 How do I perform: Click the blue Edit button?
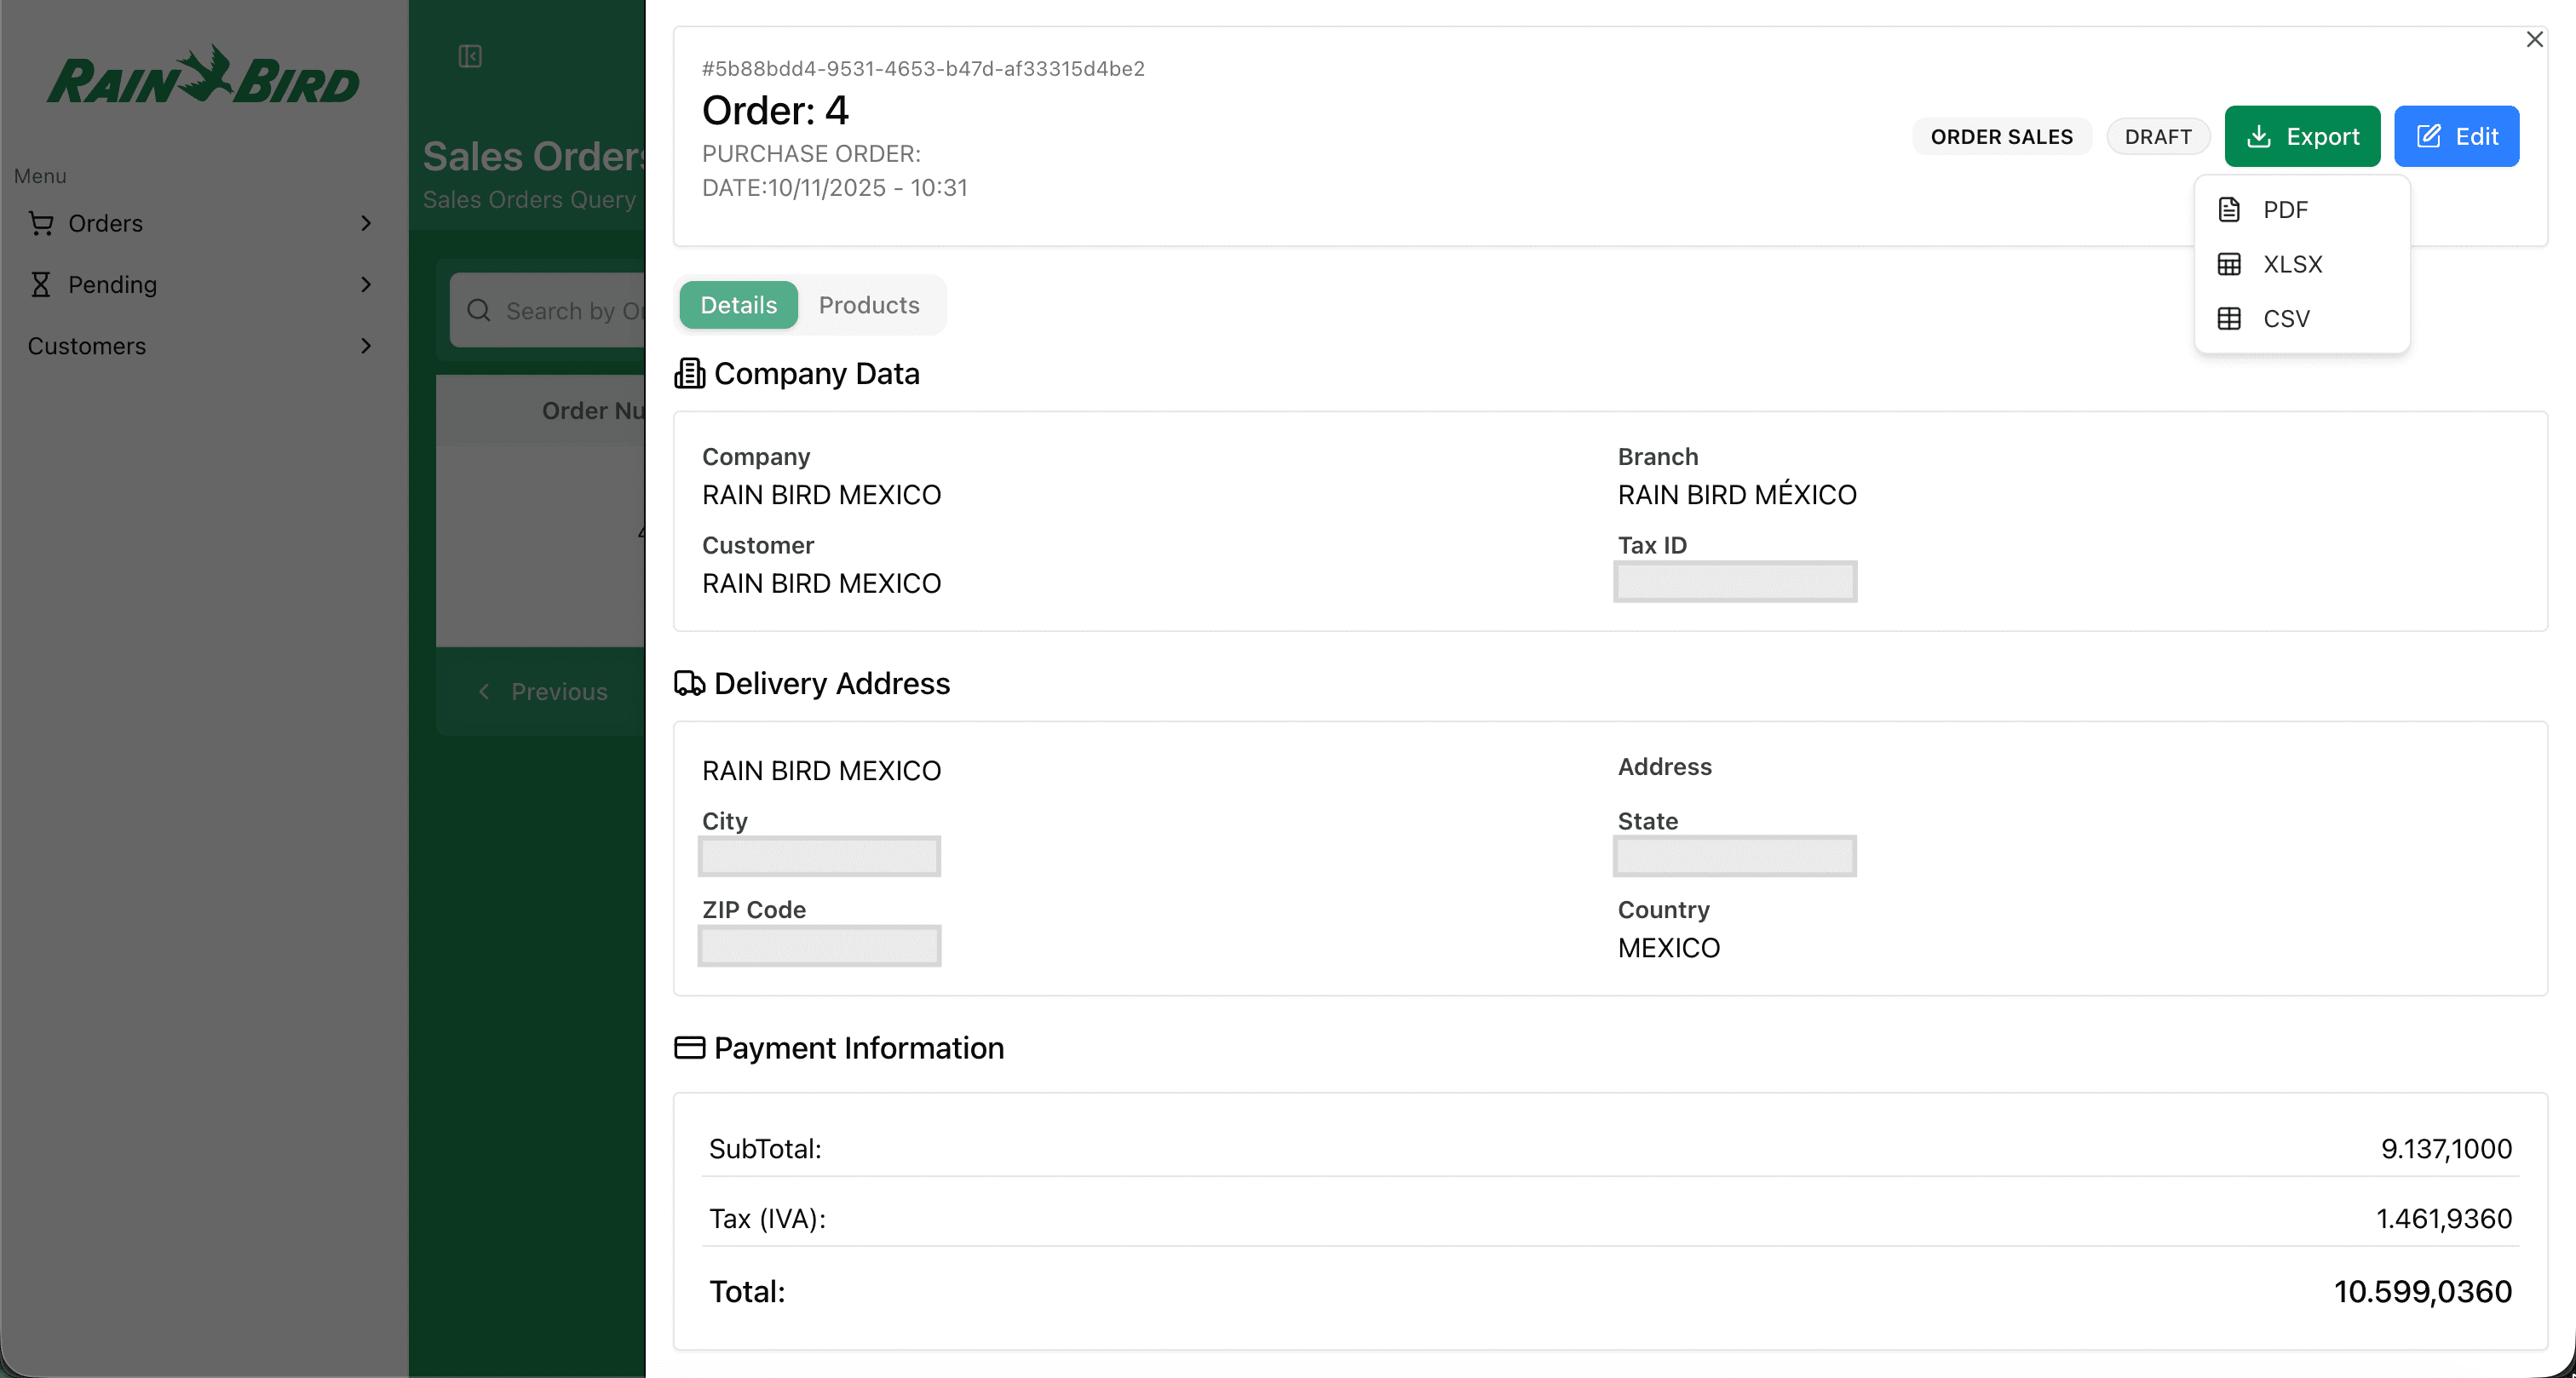(2456, 136)
